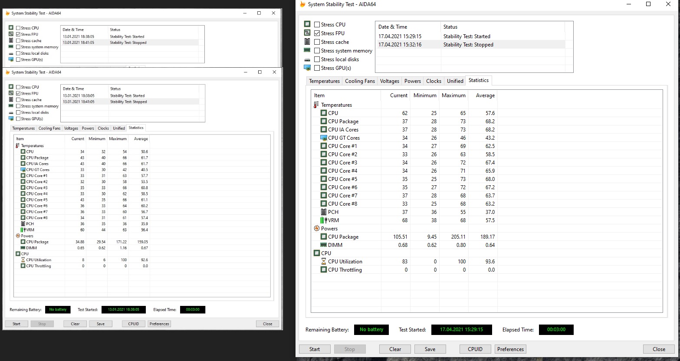Click the Start button in the 17.04.2021 window
Viewport: 680px width, 361px height.
pyautogui.click(x=315, y=349)
